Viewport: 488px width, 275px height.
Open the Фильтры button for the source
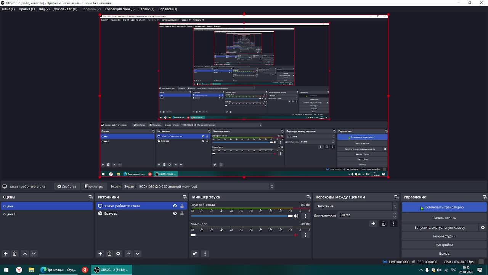pyautogui.click(x=94, y=186)
